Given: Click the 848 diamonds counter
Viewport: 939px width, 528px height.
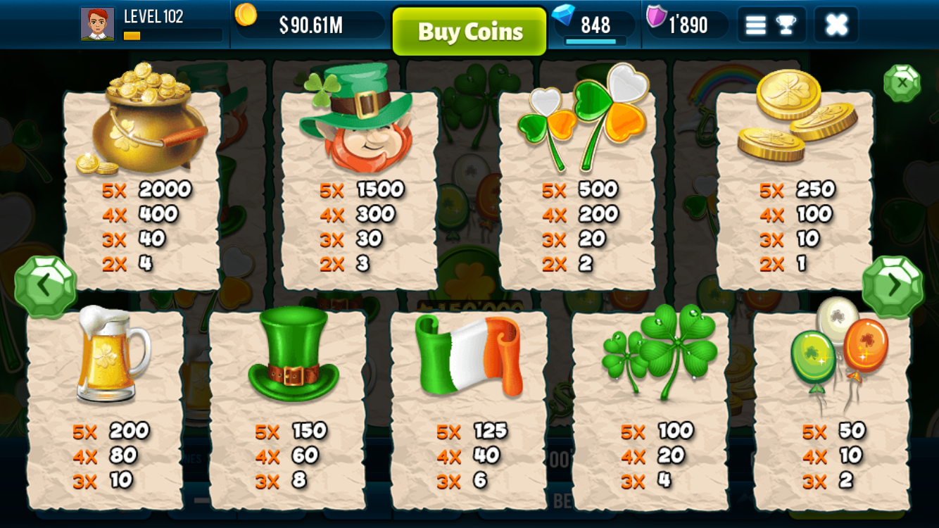Looking at the screenshot, I should 595,25.
